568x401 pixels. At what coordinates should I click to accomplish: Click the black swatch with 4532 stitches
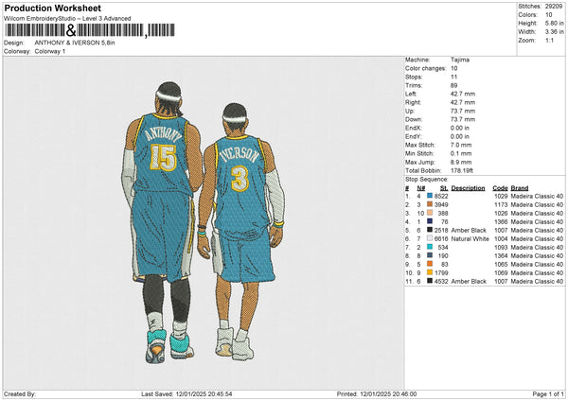(430, 281)
